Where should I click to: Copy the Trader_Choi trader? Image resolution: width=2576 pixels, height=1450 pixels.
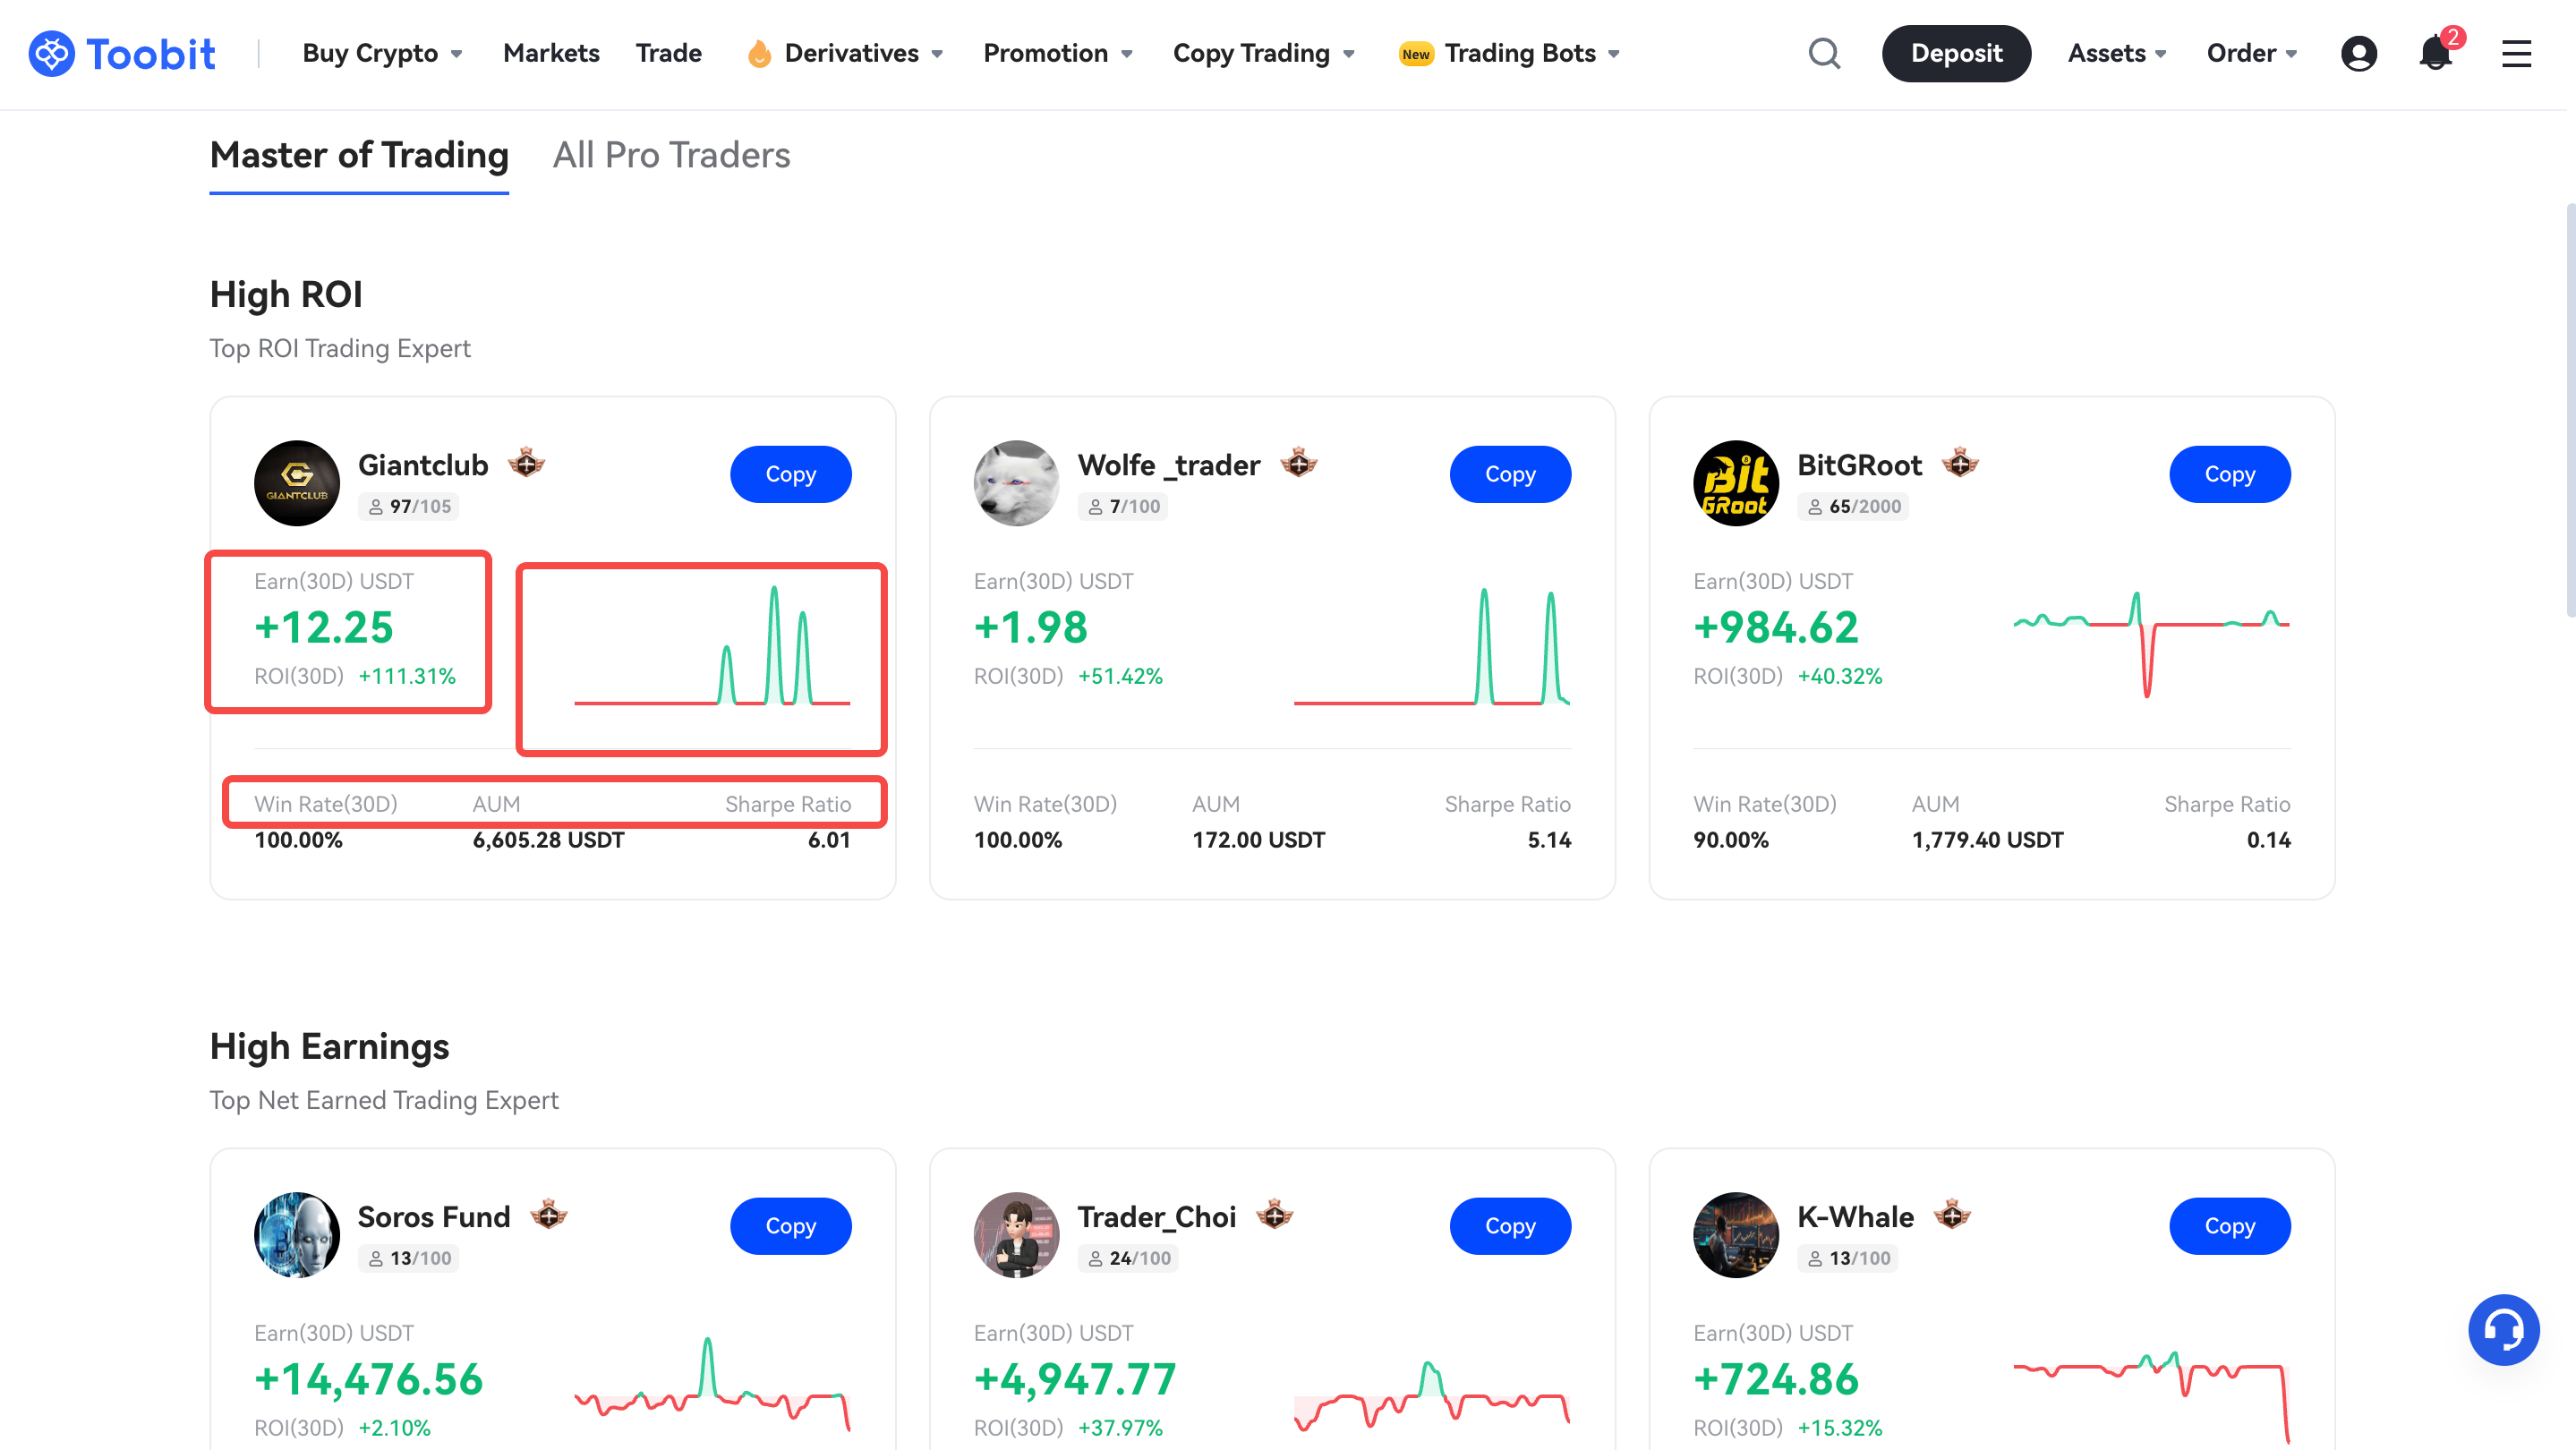point(1510,1226)
